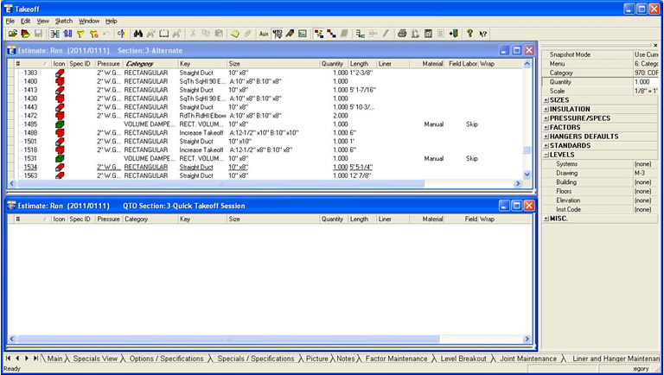Open the Picture tab
The height and width of the screenshot is (375, 664).
(x=316, y=359)
